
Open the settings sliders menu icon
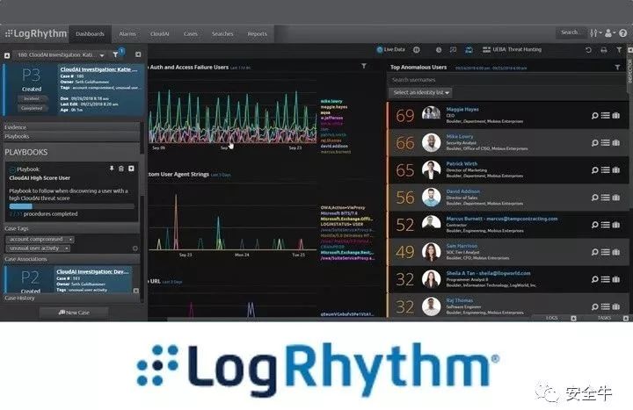[594, 33]
